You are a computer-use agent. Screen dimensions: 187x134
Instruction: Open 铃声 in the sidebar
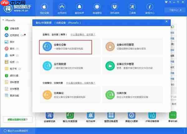12,55
